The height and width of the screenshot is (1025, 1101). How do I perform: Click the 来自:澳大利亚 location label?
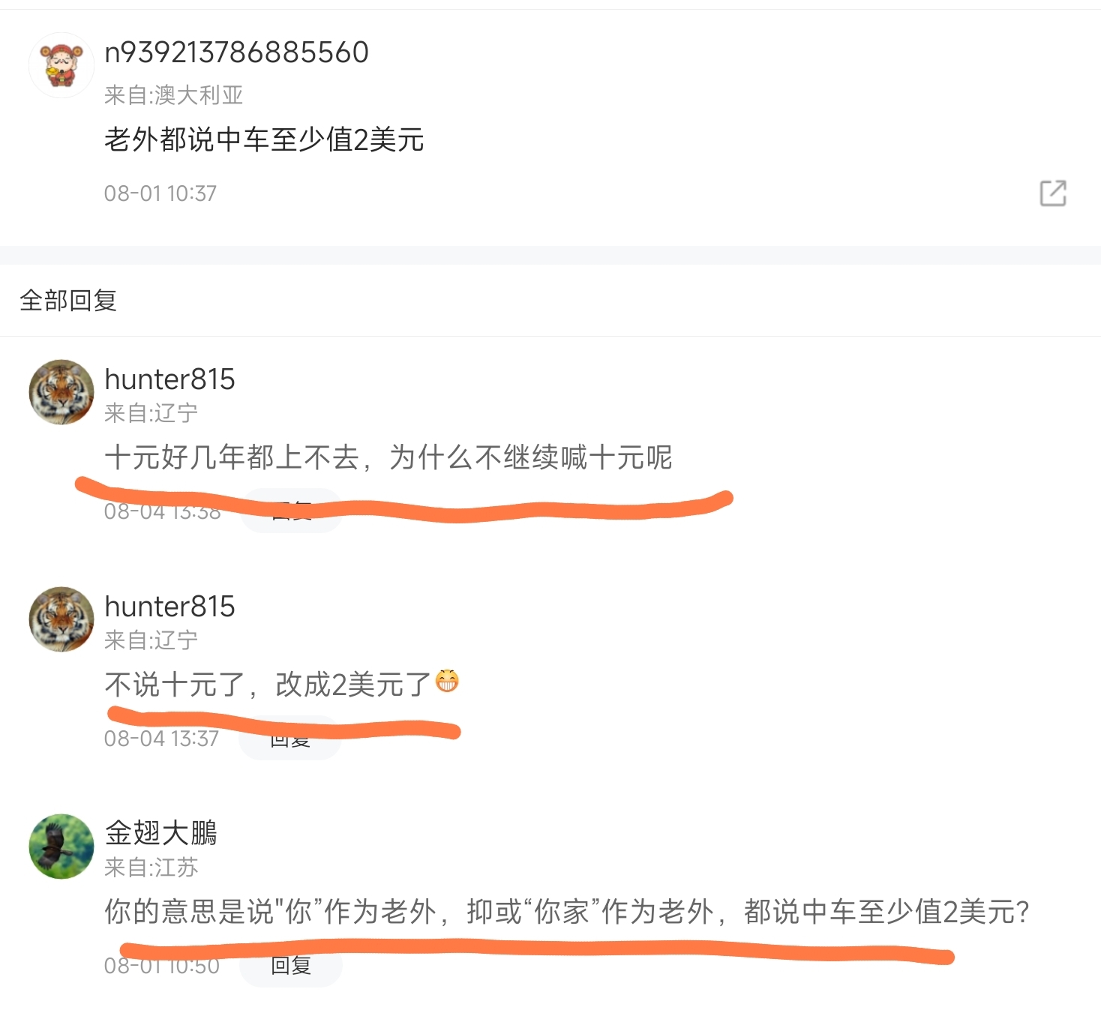(x=174, y=95)
